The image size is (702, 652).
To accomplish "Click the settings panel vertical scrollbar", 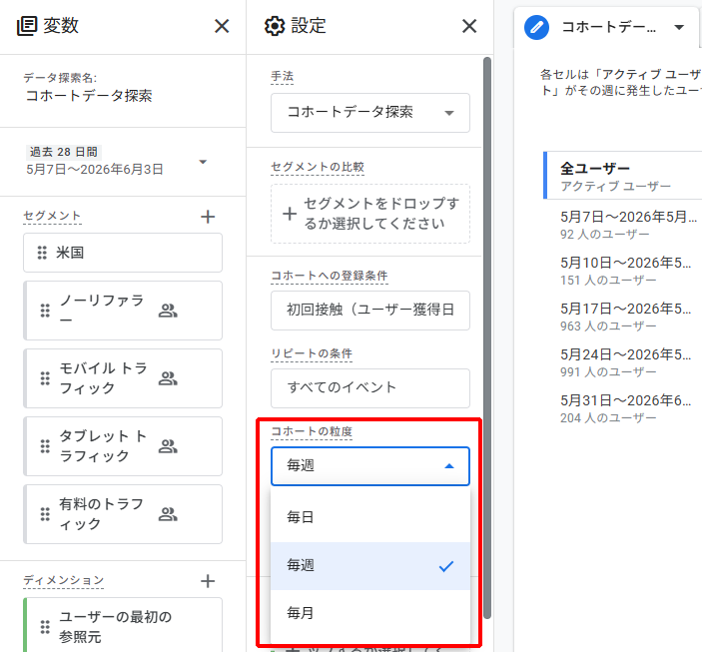I will pyautogui.click(x=487, y=338).
